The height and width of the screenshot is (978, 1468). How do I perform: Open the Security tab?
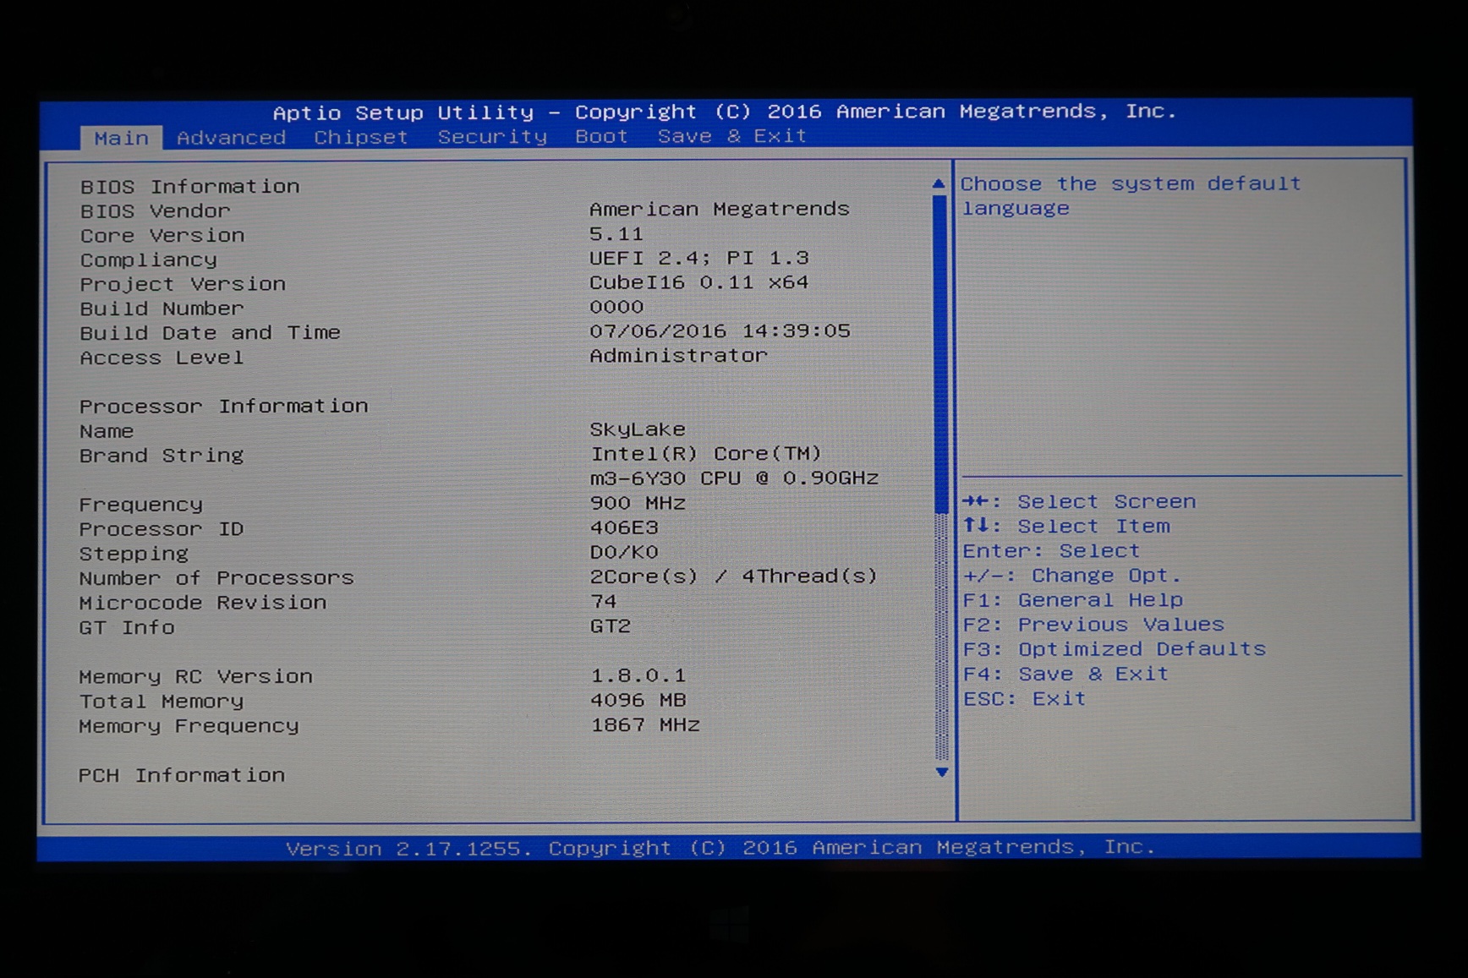pyautogui.click(x=492, y=136)
